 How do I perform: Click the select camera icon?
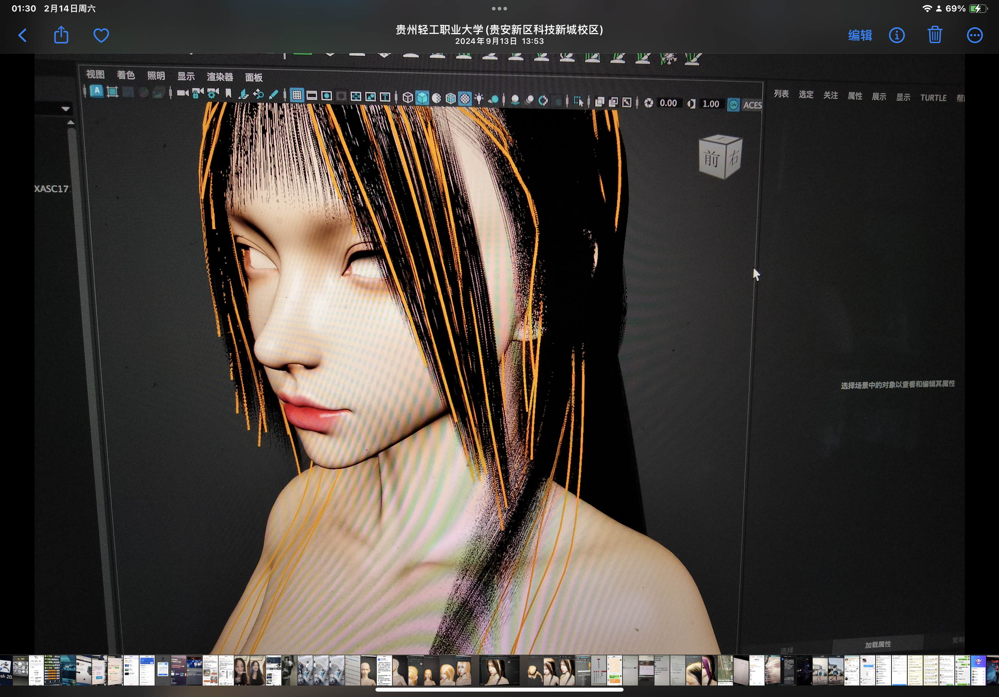183,93
